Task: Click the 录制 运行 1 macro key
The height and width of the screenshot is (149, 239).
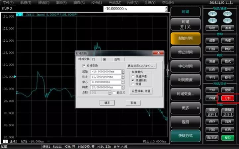Action: coord(212,112)
